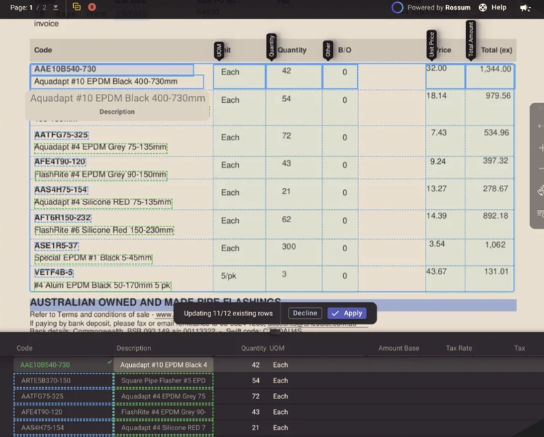
Task: Click 'Special EPDM #1 Black 5-45mm' in the invoice
Action: point(93,258)
